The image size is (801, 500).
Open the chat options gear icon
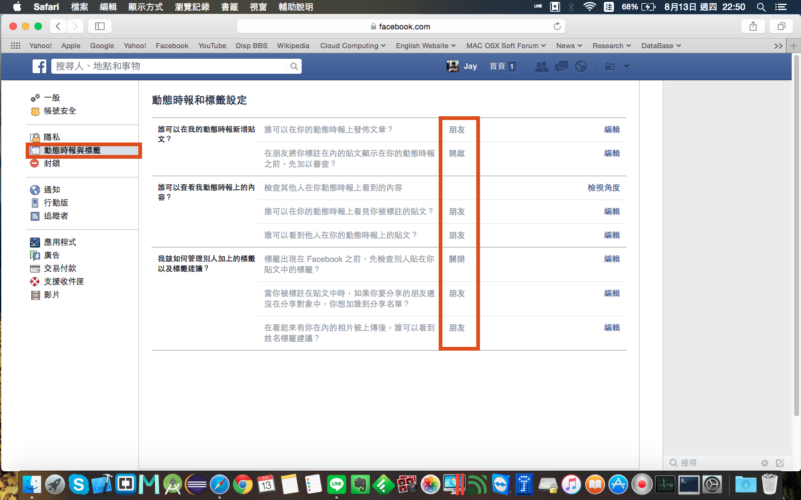point(764,463)
